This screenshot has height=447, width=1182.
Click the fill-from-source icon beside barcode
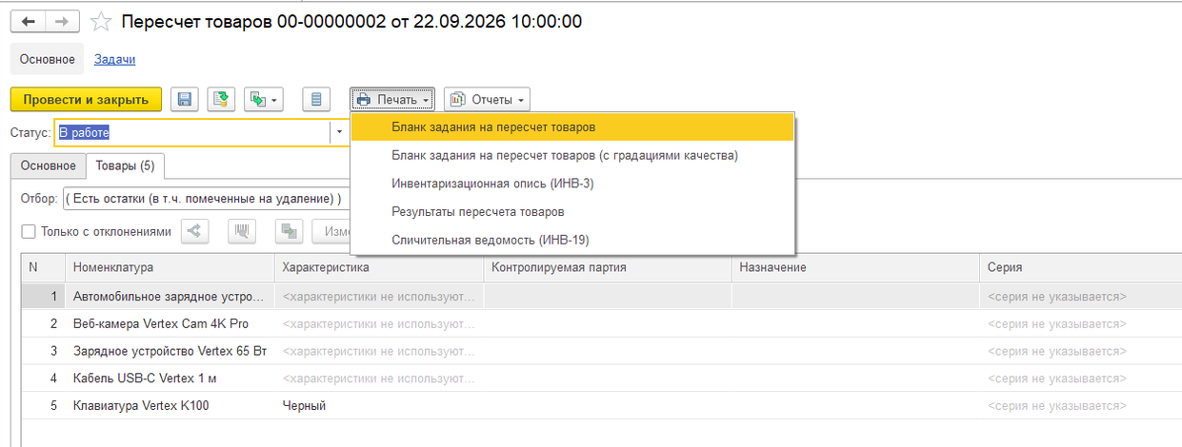click(x=290, y=231)
